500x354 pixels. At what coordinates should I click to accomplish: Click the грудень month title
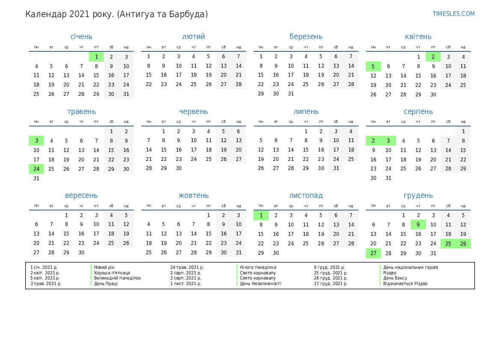click(418, 195)
